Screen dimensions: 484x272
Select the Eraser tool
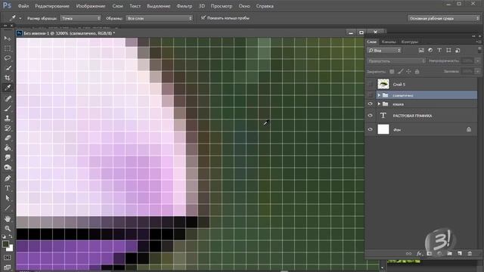(8, 138)
